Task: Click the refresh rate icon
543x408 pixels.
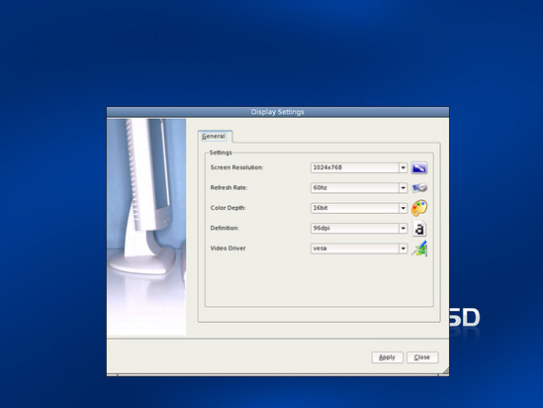Action: [x=419, y=188]
